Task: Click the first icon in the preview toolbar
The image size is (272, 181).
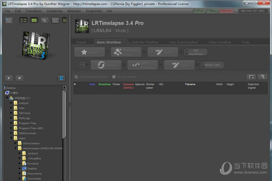Action: pos(9,20)
